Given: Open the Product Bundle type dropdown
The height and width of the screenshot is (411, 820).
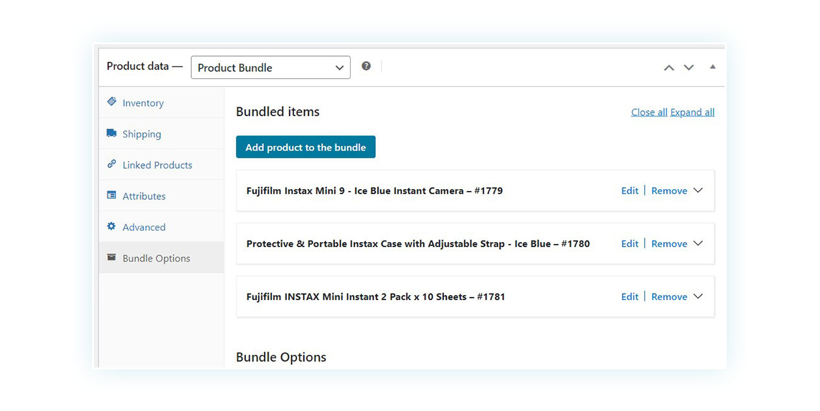Looking at the screenshot, I should (271, 67).
